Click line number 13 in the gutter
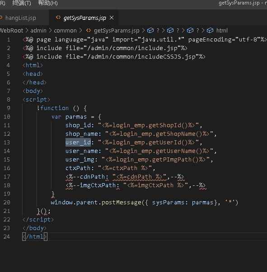This screenshot has width=267, height=272. 7,143
